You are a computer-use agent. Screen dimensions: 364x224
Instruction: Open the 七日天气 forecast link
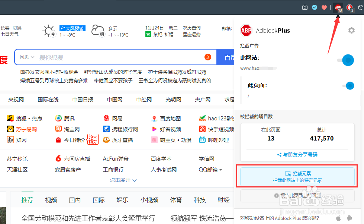(10, 34)
